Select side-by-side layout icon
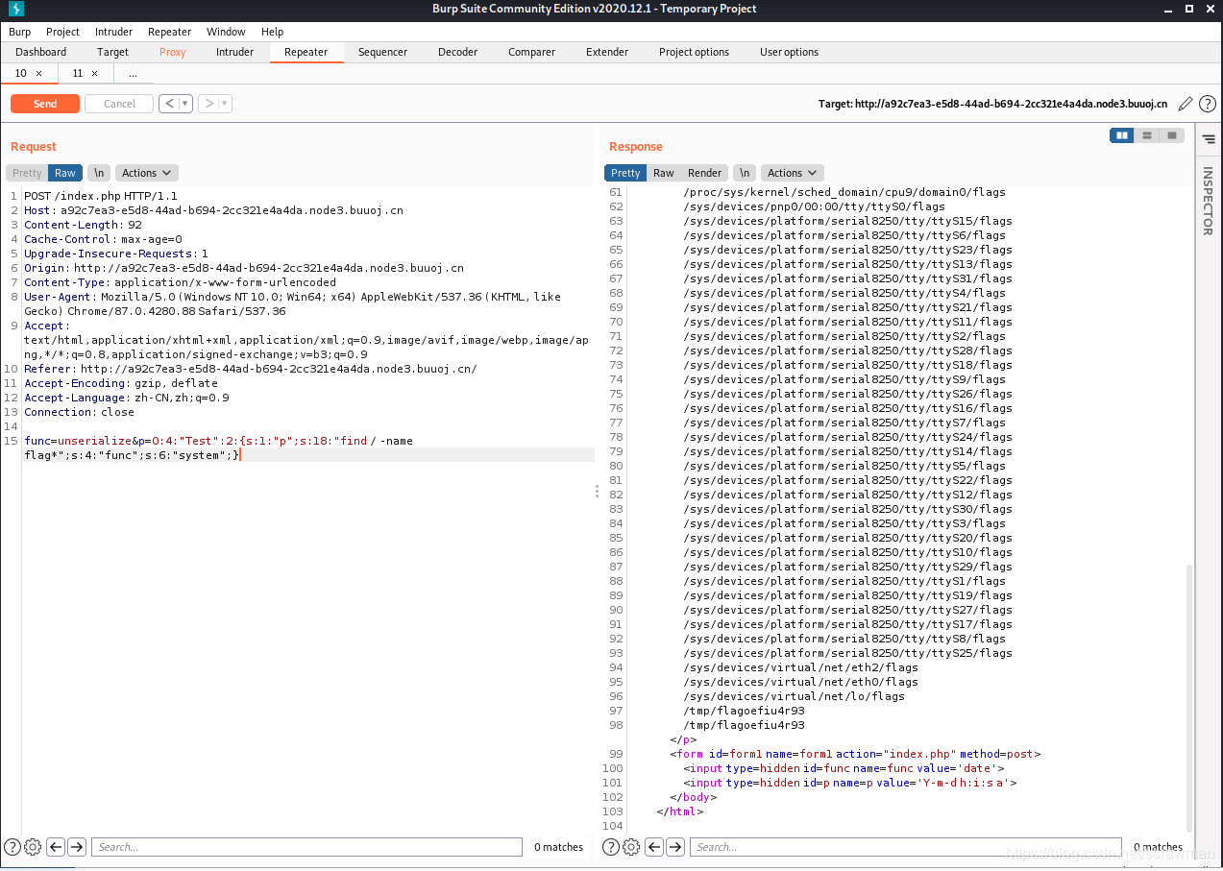Viewport: 1223px width, 871px height. 1121,135
